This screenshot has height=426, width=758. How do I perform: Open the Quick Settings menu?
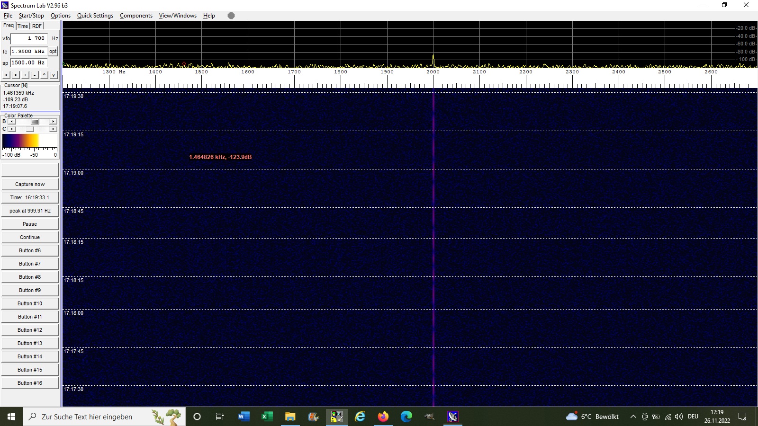95,16
